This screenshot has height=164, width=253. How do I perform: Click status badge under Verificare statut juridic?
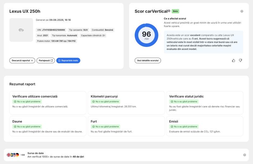tap(184, 101)
